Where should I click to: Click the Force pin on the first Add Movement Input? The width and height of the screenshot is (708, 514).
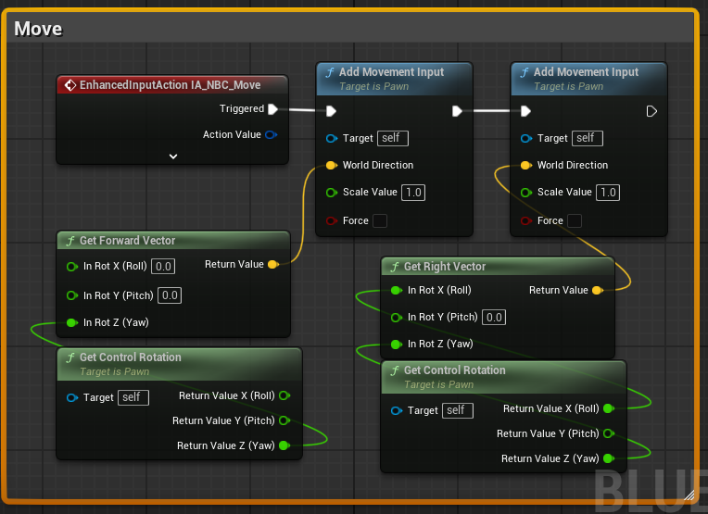(x=332, y=220)
